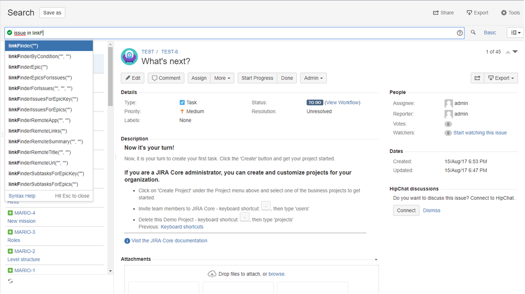Click the Task type icon
Viewport: 525px width, 294px height.
pos(182,103)
